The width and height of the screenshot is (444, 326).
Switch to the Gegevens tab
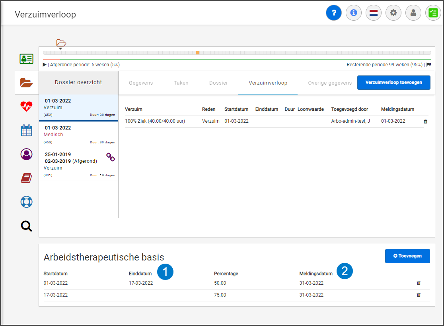pyautogui.click(x=141, y=83)
